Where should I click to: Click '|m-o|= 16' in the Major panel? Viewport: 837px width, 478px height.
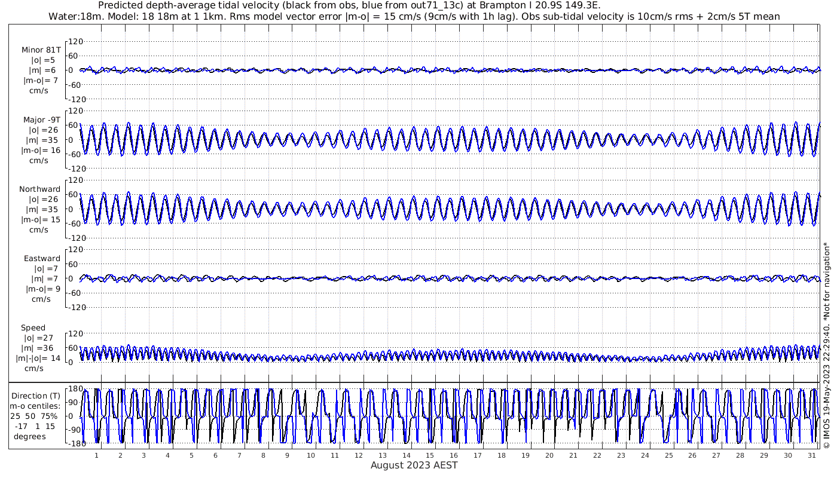pos(42,151)
